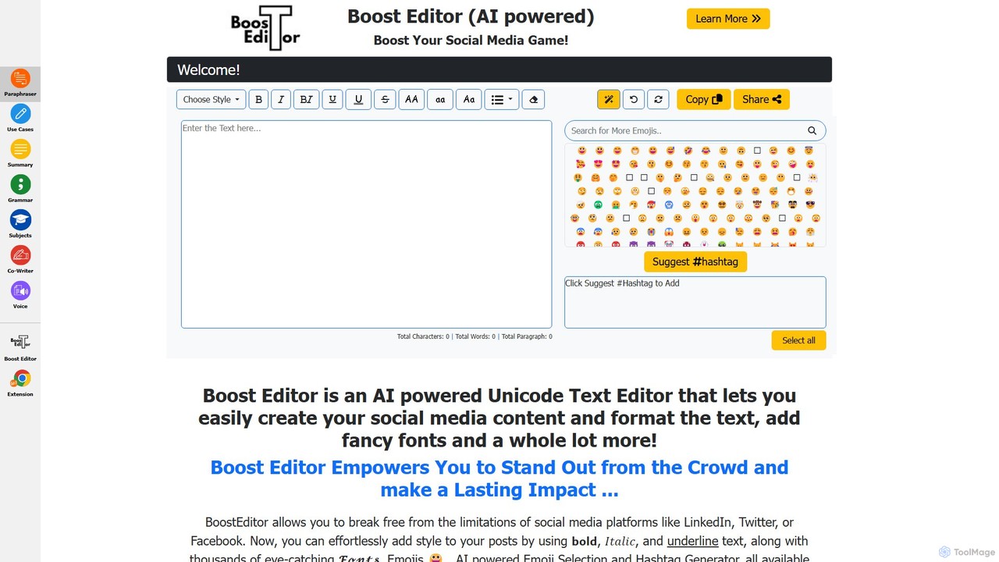The image size is (999, 562).
Task: Capitalize words using the Aa button
Action: click(468, 99)
